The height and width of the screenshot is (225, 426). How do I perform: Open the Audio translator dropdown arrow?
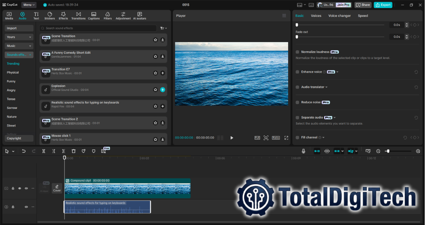coord(326,87)
